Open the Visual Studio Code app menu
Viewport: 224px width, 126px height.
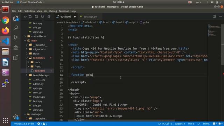[31, 2]
